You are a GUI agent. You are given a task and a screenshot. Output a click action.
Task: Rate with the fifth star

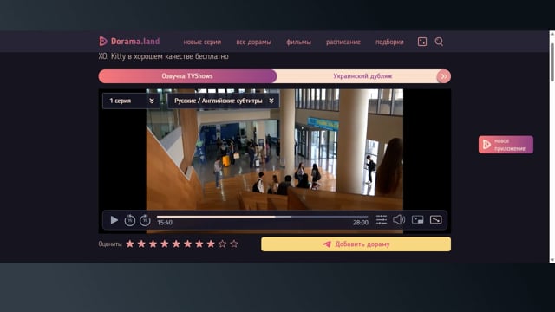176,244
